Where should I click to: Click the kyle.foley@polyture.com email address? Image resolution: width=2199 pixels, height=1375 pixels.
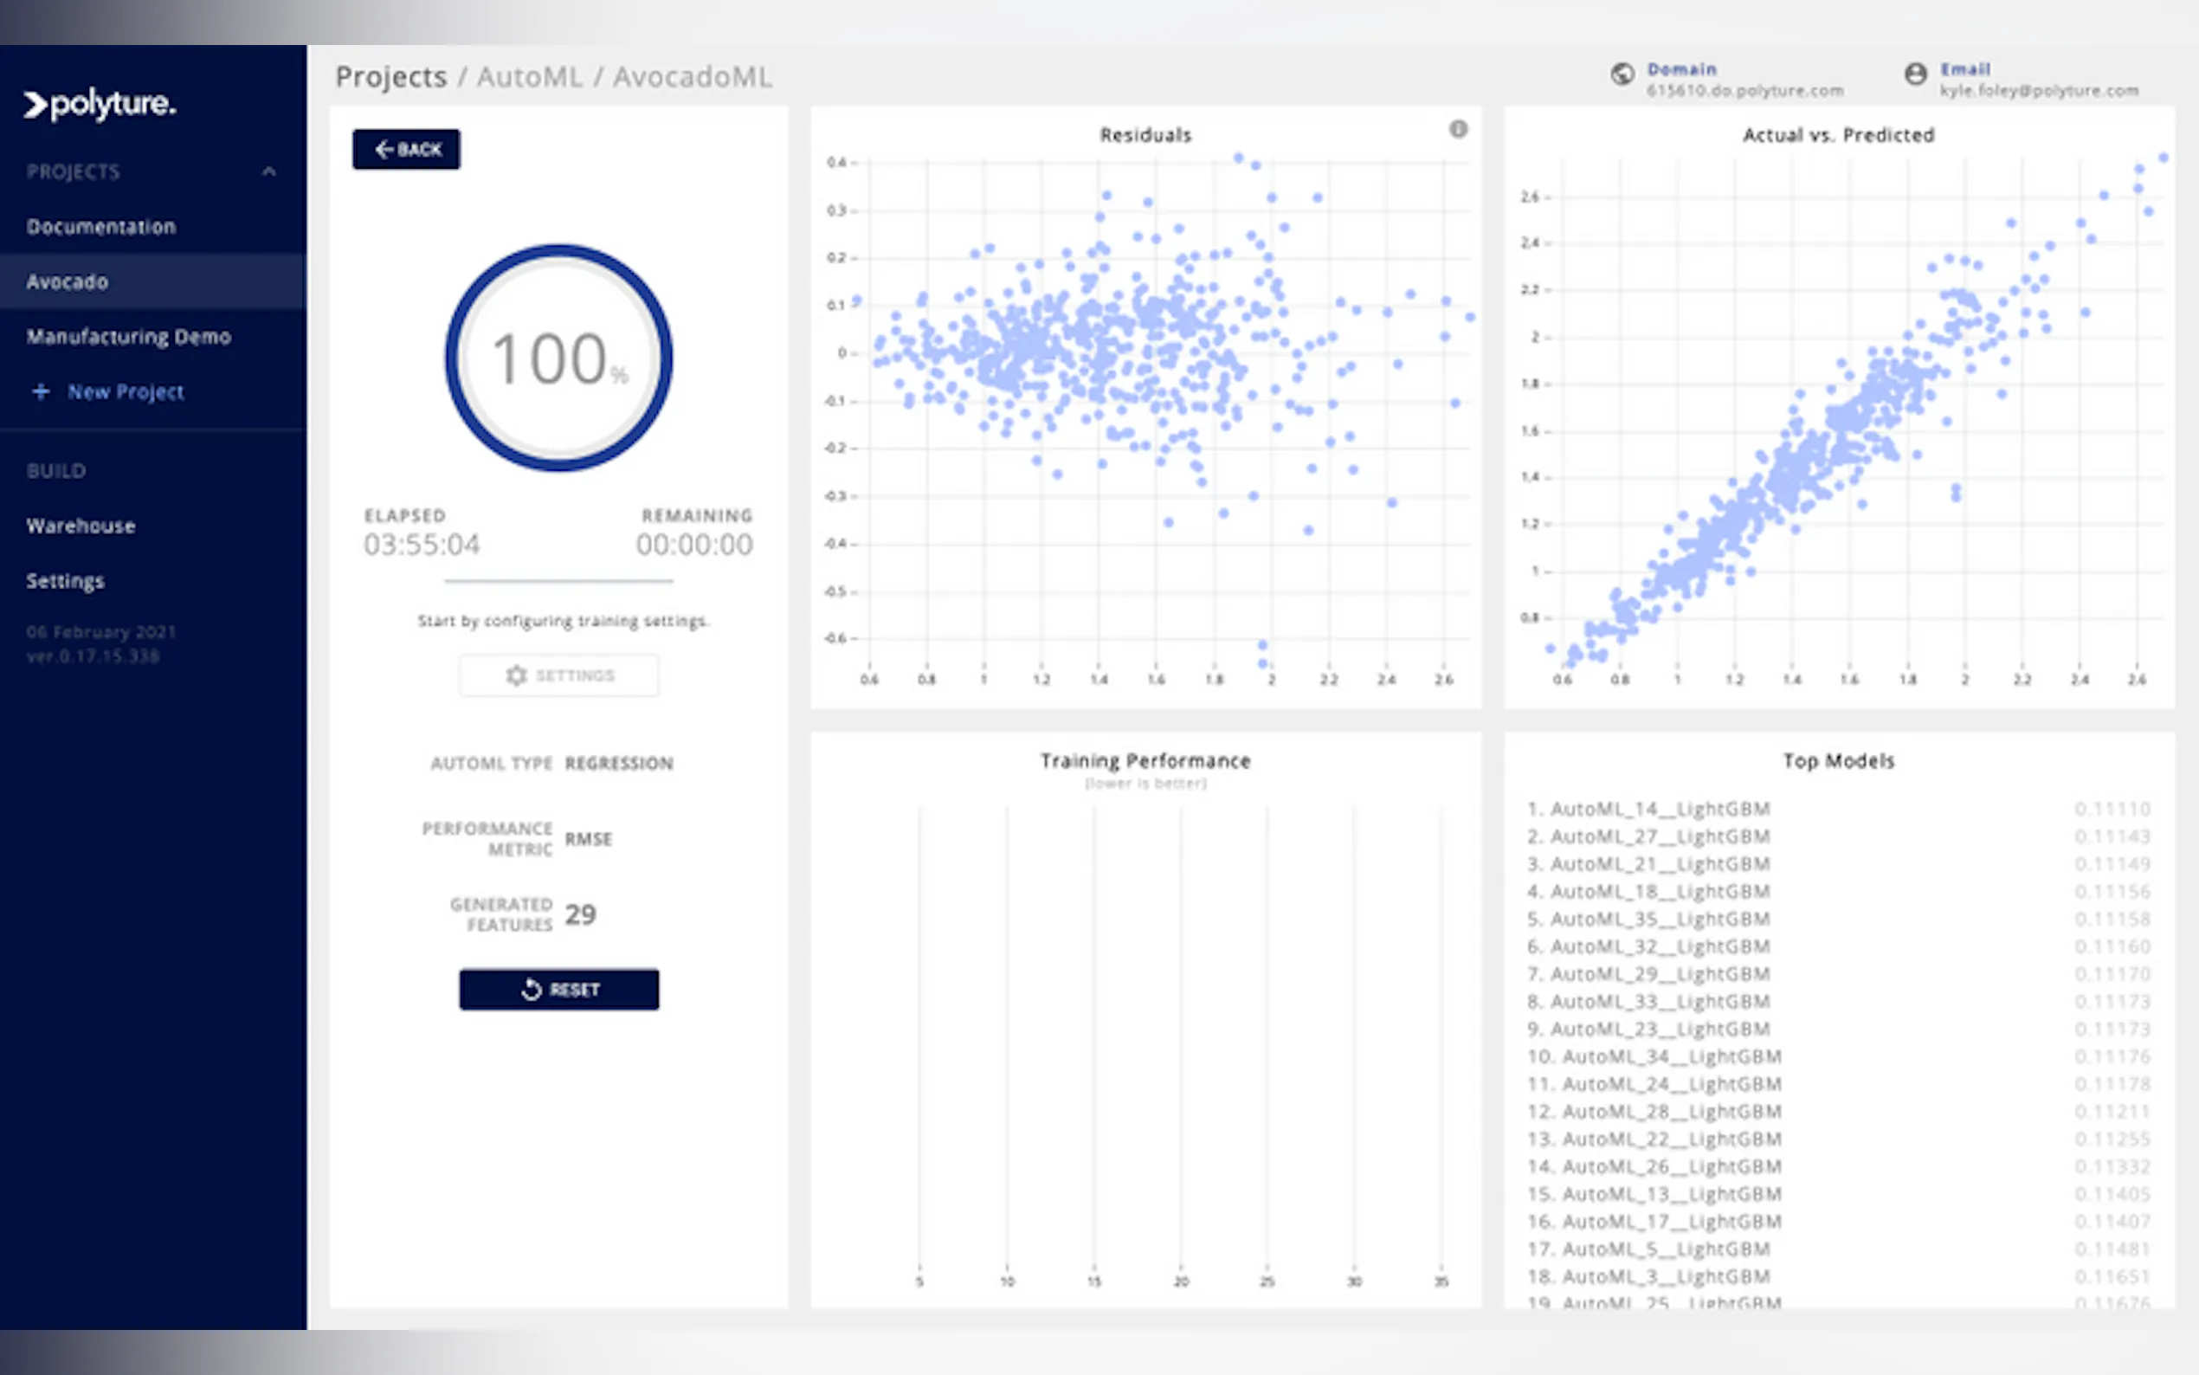coord(2038,91)
